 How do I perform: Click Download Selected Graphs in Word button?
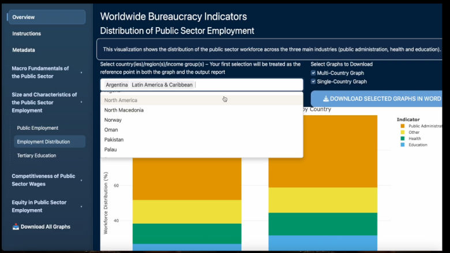pos(381,99)
